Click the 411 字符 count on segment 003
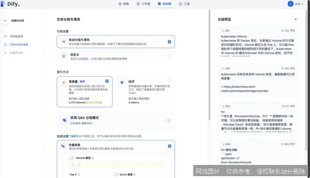 [x=288, y=107]
